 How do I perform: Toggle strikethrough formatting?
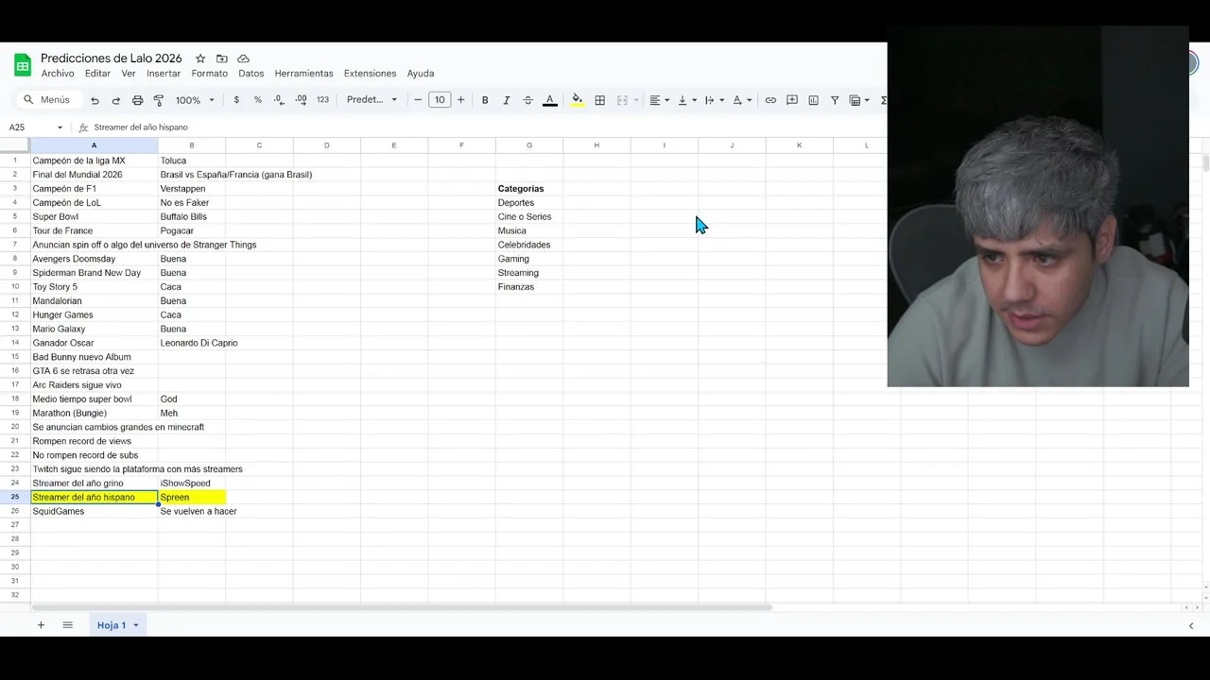(x=527, y=100)
